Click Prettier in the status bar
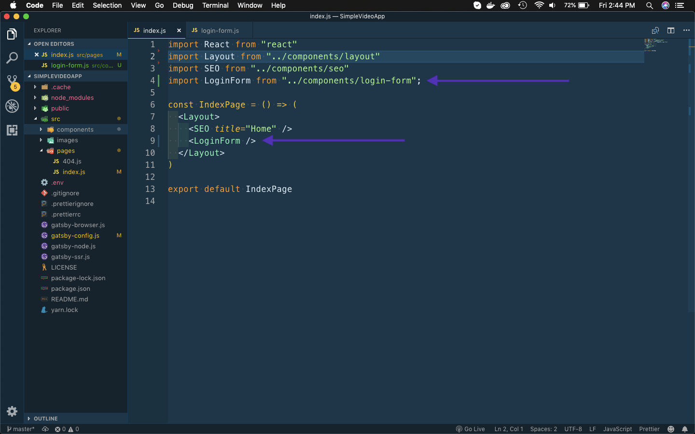The width and height of the screenshot is (695, 434). pyautogui.click(x=649, y=429)
